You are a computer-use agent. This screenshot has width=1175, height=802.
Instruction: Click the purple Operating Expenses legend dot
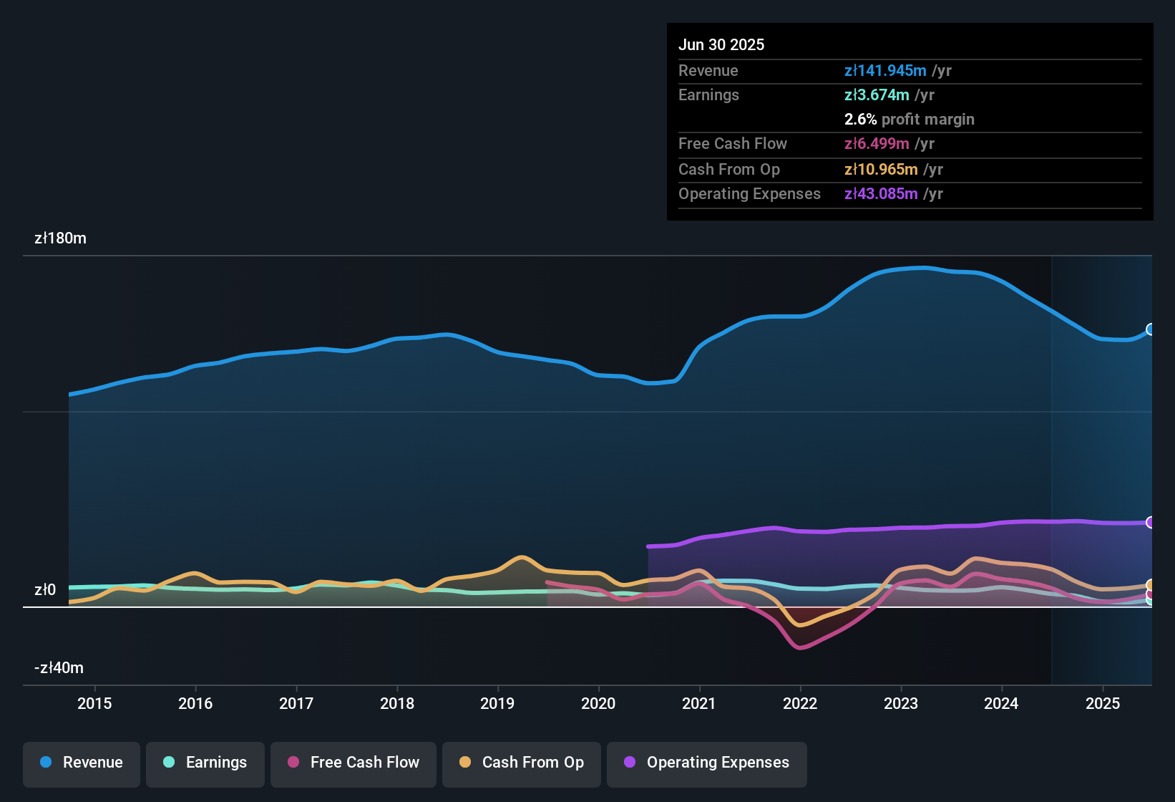[630, 763]
